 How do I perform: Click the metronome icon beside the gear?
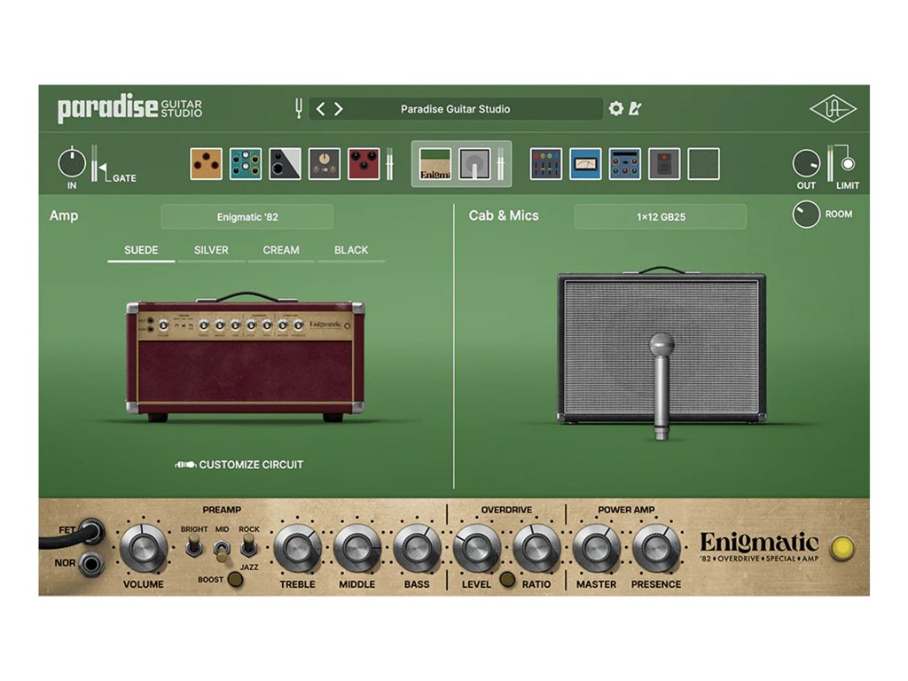pos(635,109)
